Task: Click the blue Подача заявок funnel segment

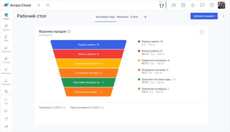Action: click(x=88, y=45)
